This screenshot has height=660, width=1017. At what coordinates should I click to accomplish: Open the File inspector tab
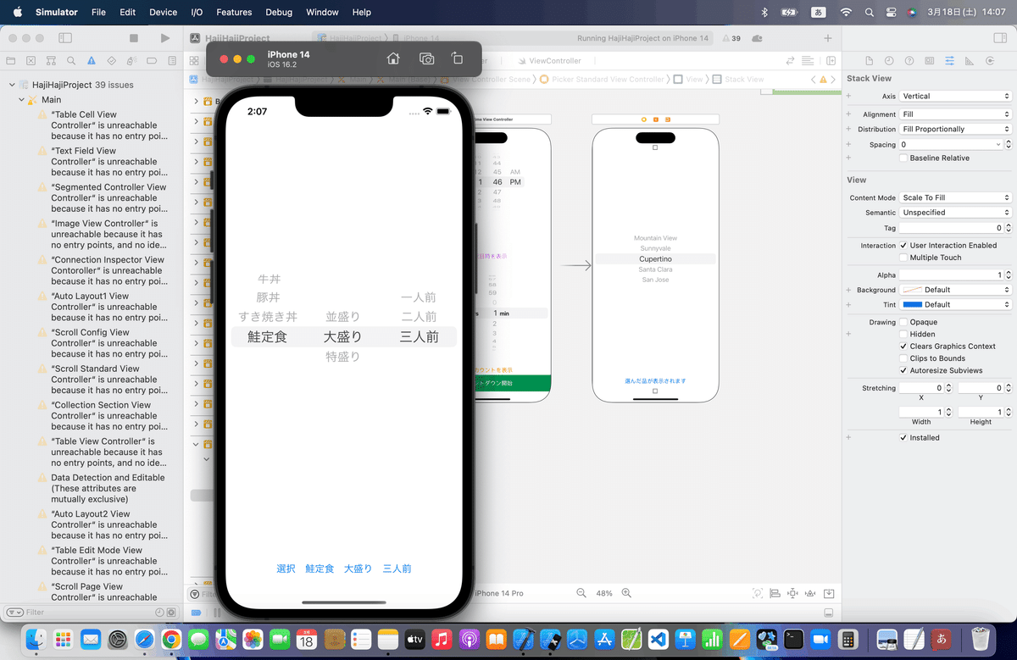click(x=870, y=61)
